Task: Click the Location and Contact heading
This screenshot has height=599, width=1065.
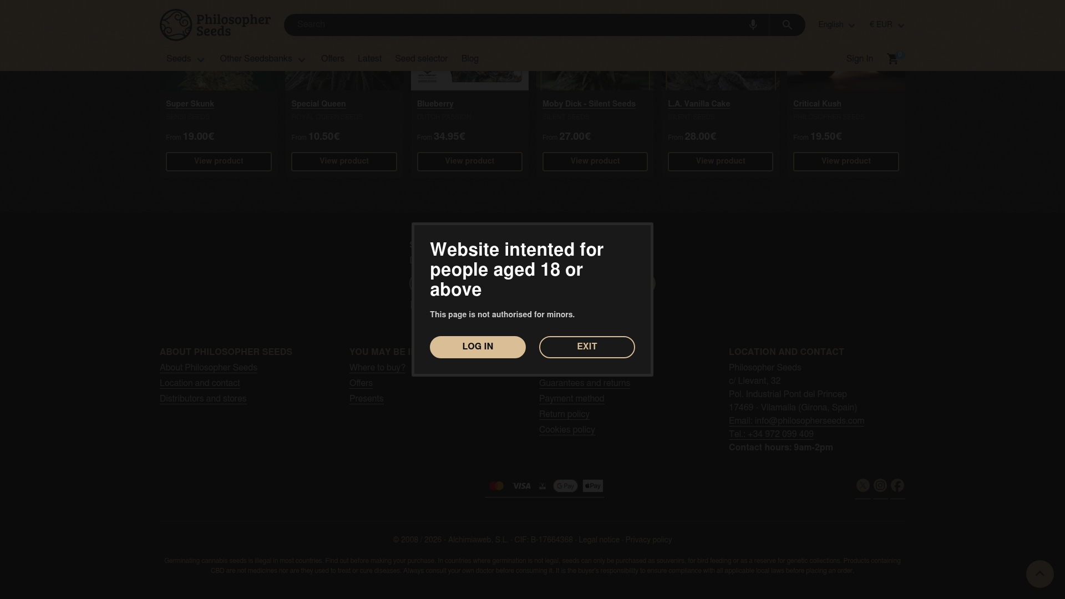Action: [787, 353]
